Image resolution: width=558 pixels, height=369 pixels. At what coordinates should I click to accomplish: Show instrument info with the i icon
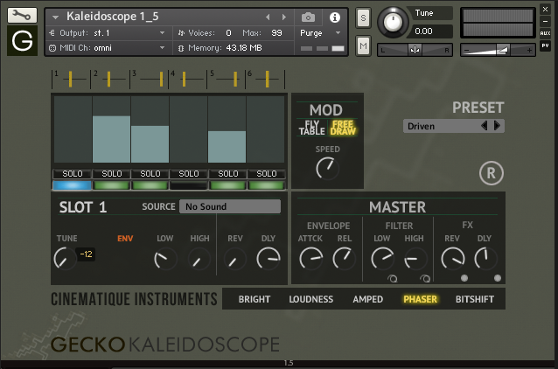pyautogui.click(x=334, y=17)
